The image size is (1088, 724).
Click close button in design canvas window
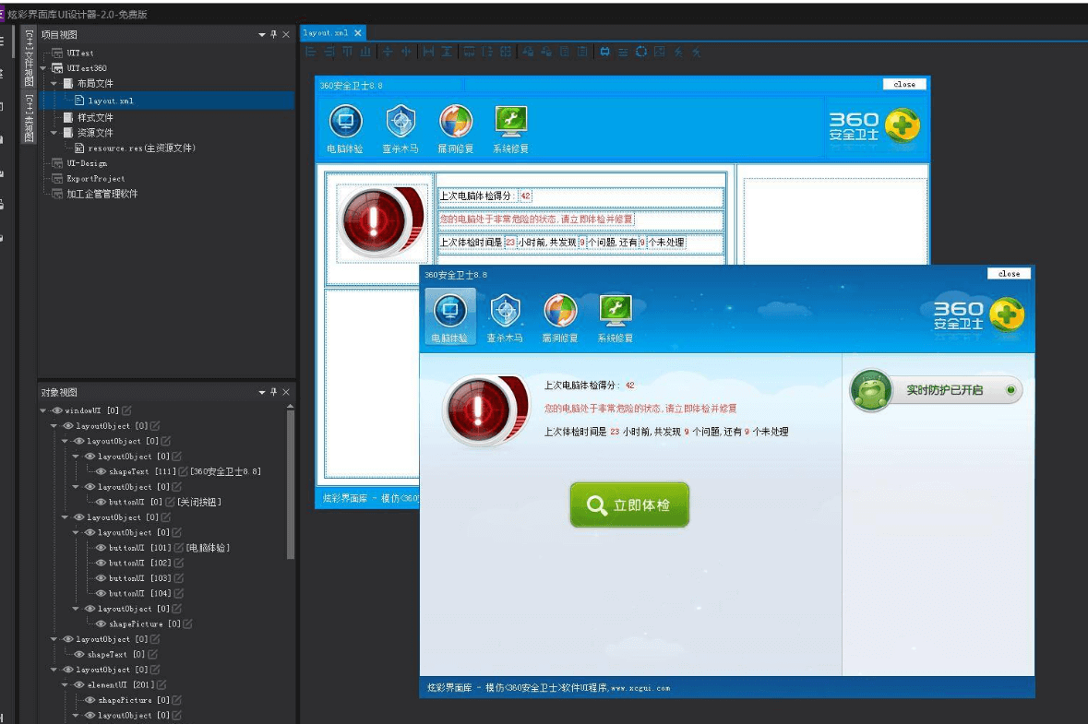(904, 84)
